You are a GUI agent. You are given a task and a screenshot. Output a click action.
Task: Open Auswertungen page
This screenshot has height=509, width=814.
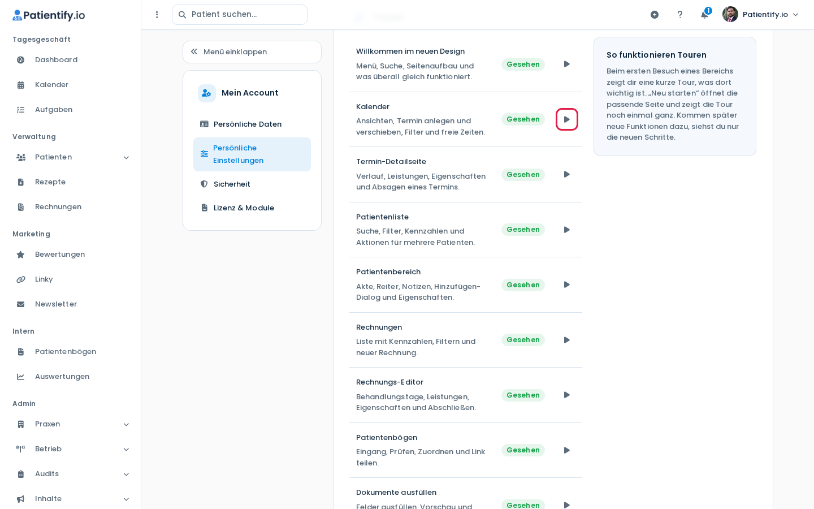click(71, 377)
